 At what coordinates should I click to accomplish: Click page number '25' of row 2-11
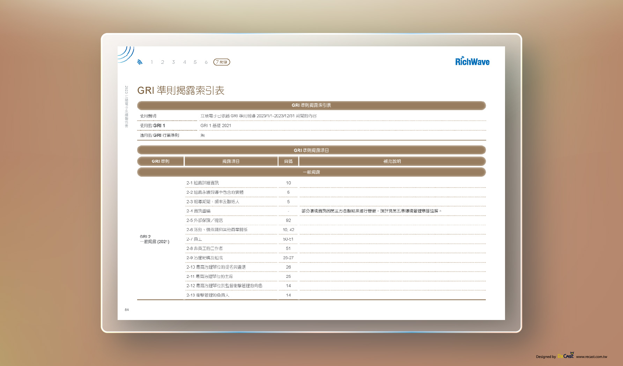point(288,276)
